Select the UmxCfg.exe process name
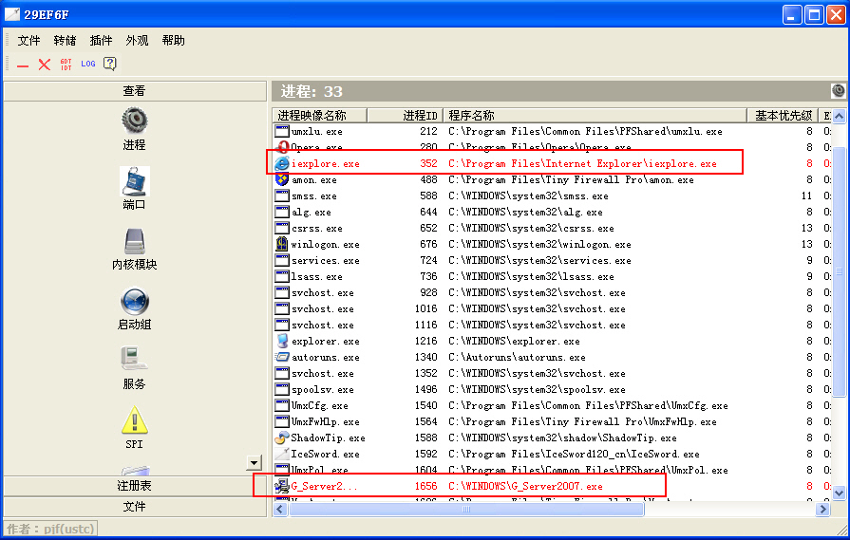The image size is (850, 540). 320,405
